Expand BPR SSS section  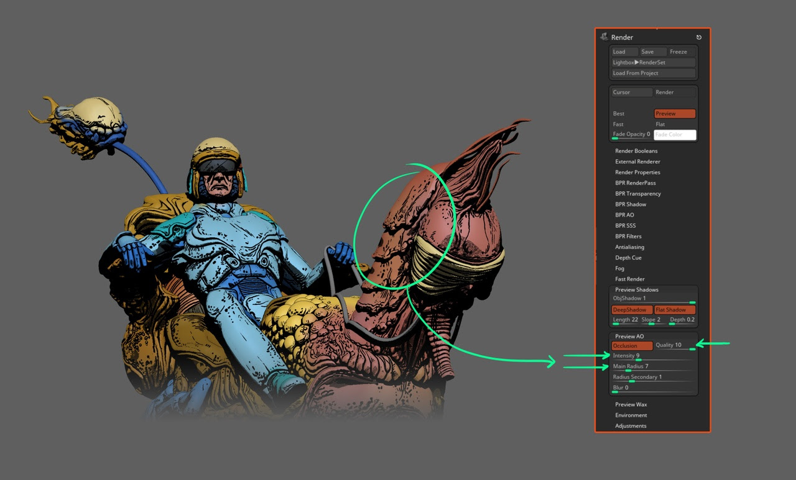point(625,225)
